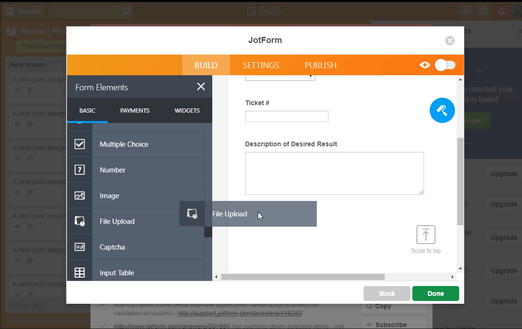
Task: Open the PUBLISH tab
Action: (x=321, y=65)
